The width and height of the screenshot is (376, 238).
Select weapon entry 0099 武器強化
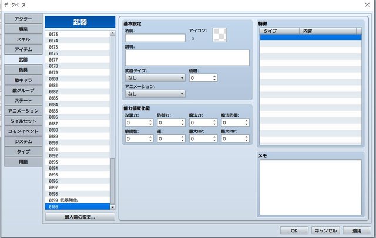coord(78,200)
